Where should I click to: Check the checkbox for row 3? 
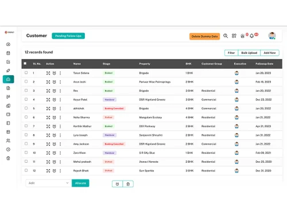tap(26, 91)
